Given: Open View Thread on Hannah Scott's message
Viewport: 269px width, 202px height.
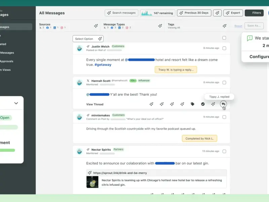Looking at the screenshot, I should pos(95,104).
